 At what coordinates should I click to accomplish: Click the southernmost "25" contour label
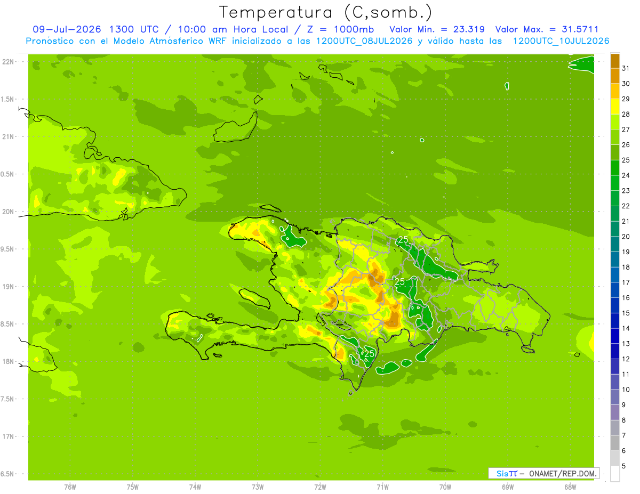pyautogui.click(x=369, y=353)
